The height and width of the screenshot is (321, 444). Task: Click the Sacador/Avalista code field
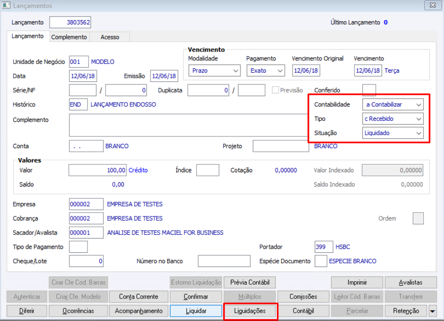pos(87,233)
